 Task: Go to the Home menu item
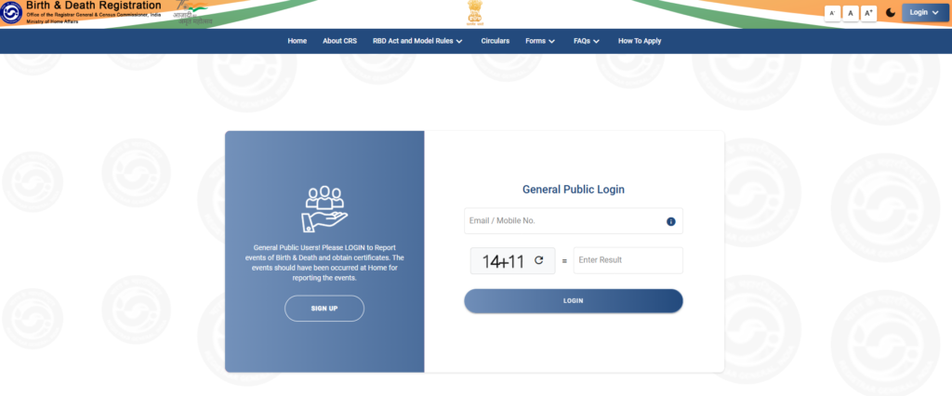[297, 41]
